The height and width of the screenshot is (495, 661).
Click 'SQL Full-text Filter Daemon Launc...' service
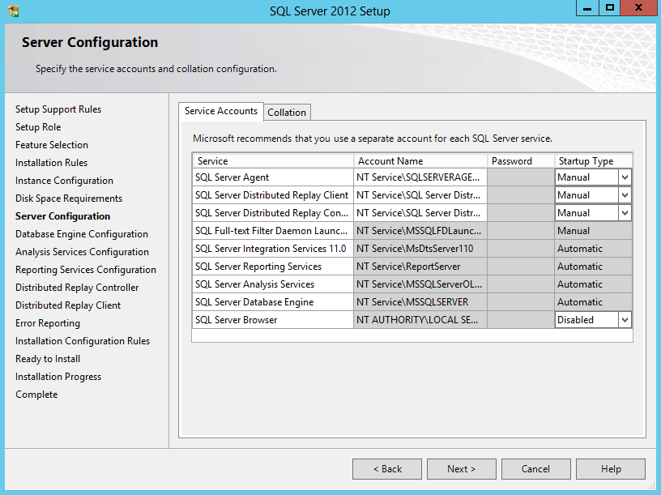pos(273,231)
